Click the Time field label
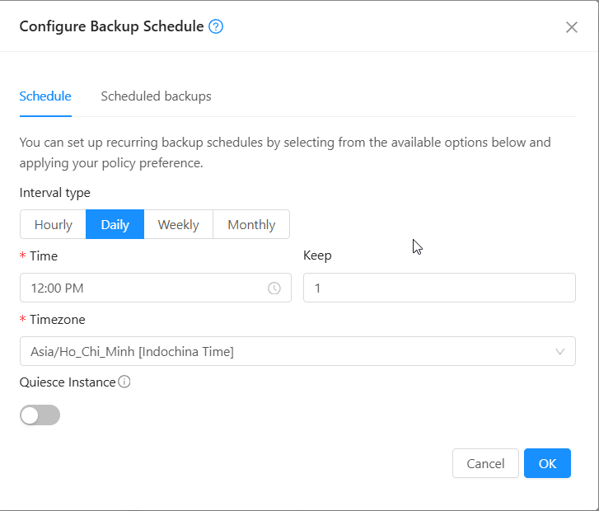The image size is (599, 511). point(43,255)
